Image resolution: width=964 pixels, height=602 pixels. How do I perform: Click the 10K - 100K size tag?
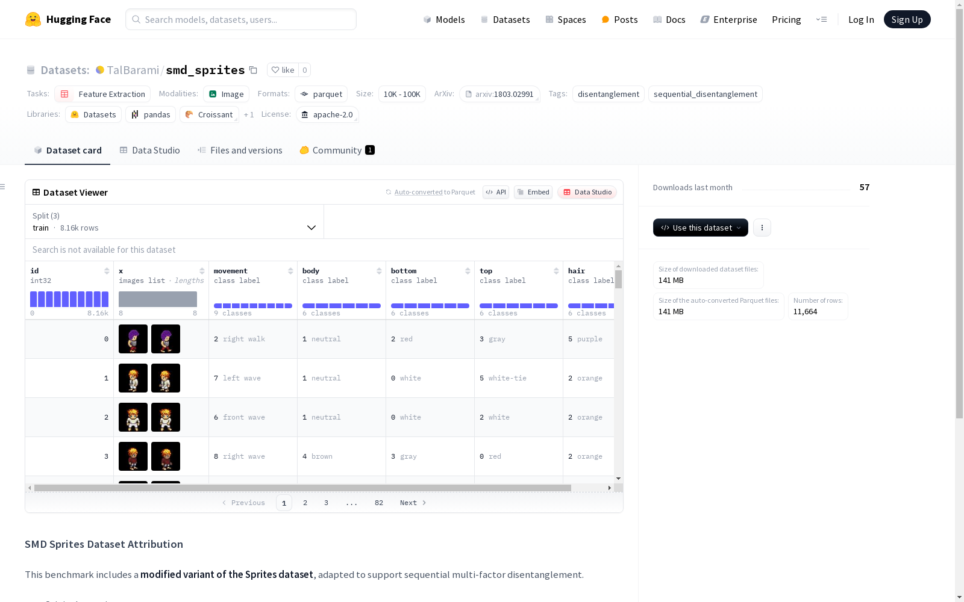click(x=402, y=94)
